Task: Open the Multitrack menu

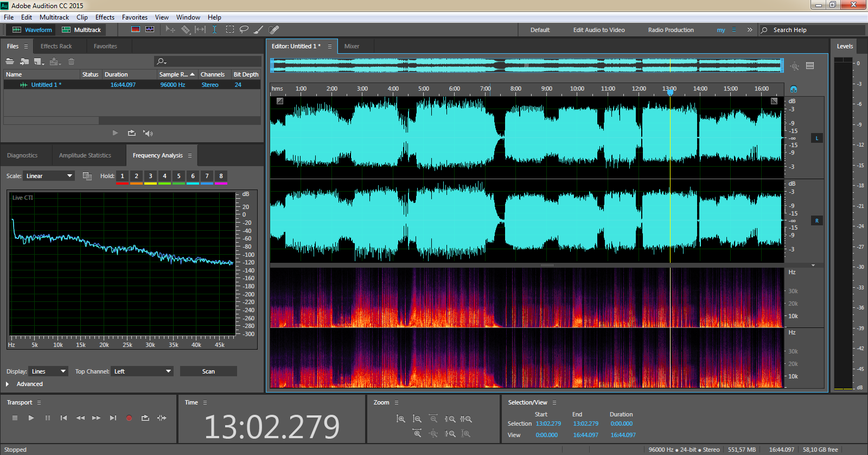Action: click(54, 17)
